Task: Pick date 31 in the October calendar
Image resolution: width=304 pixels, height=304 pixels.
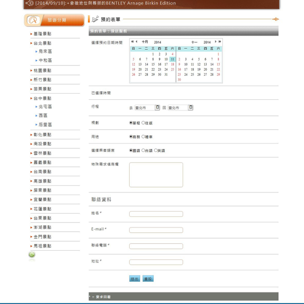Action: [x=166, y=74]
